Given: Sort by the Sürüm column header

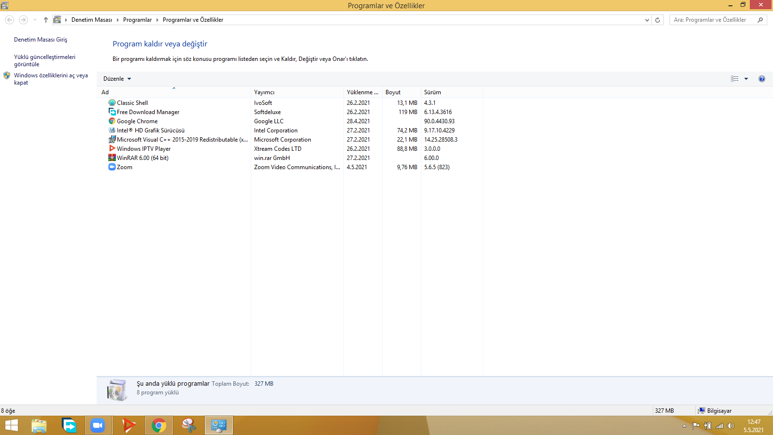Looking at the screenshot, I should (452, 92).
